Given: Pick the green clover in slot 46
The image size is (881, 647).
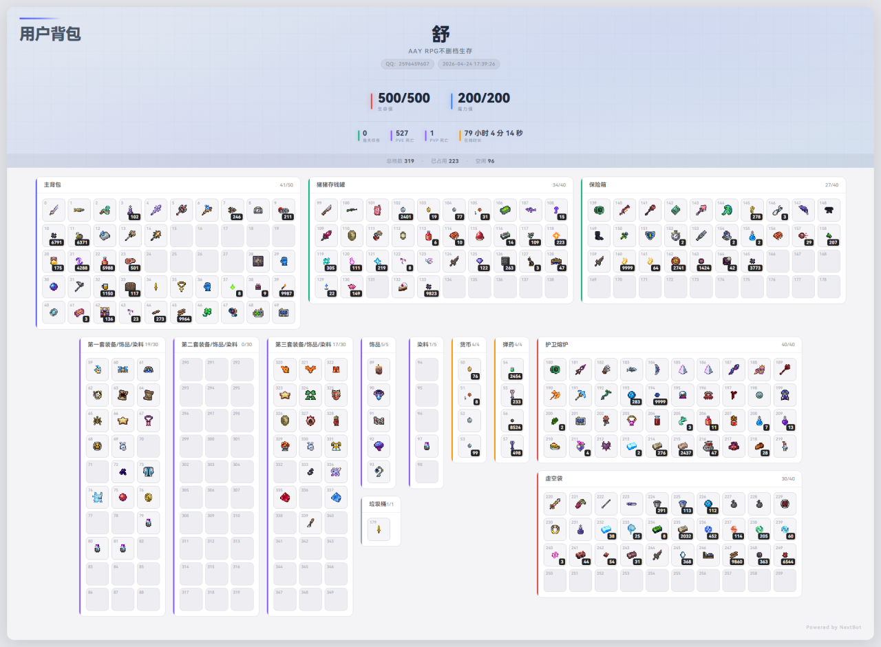Looking at the screenshot, I should pos(206,312).
